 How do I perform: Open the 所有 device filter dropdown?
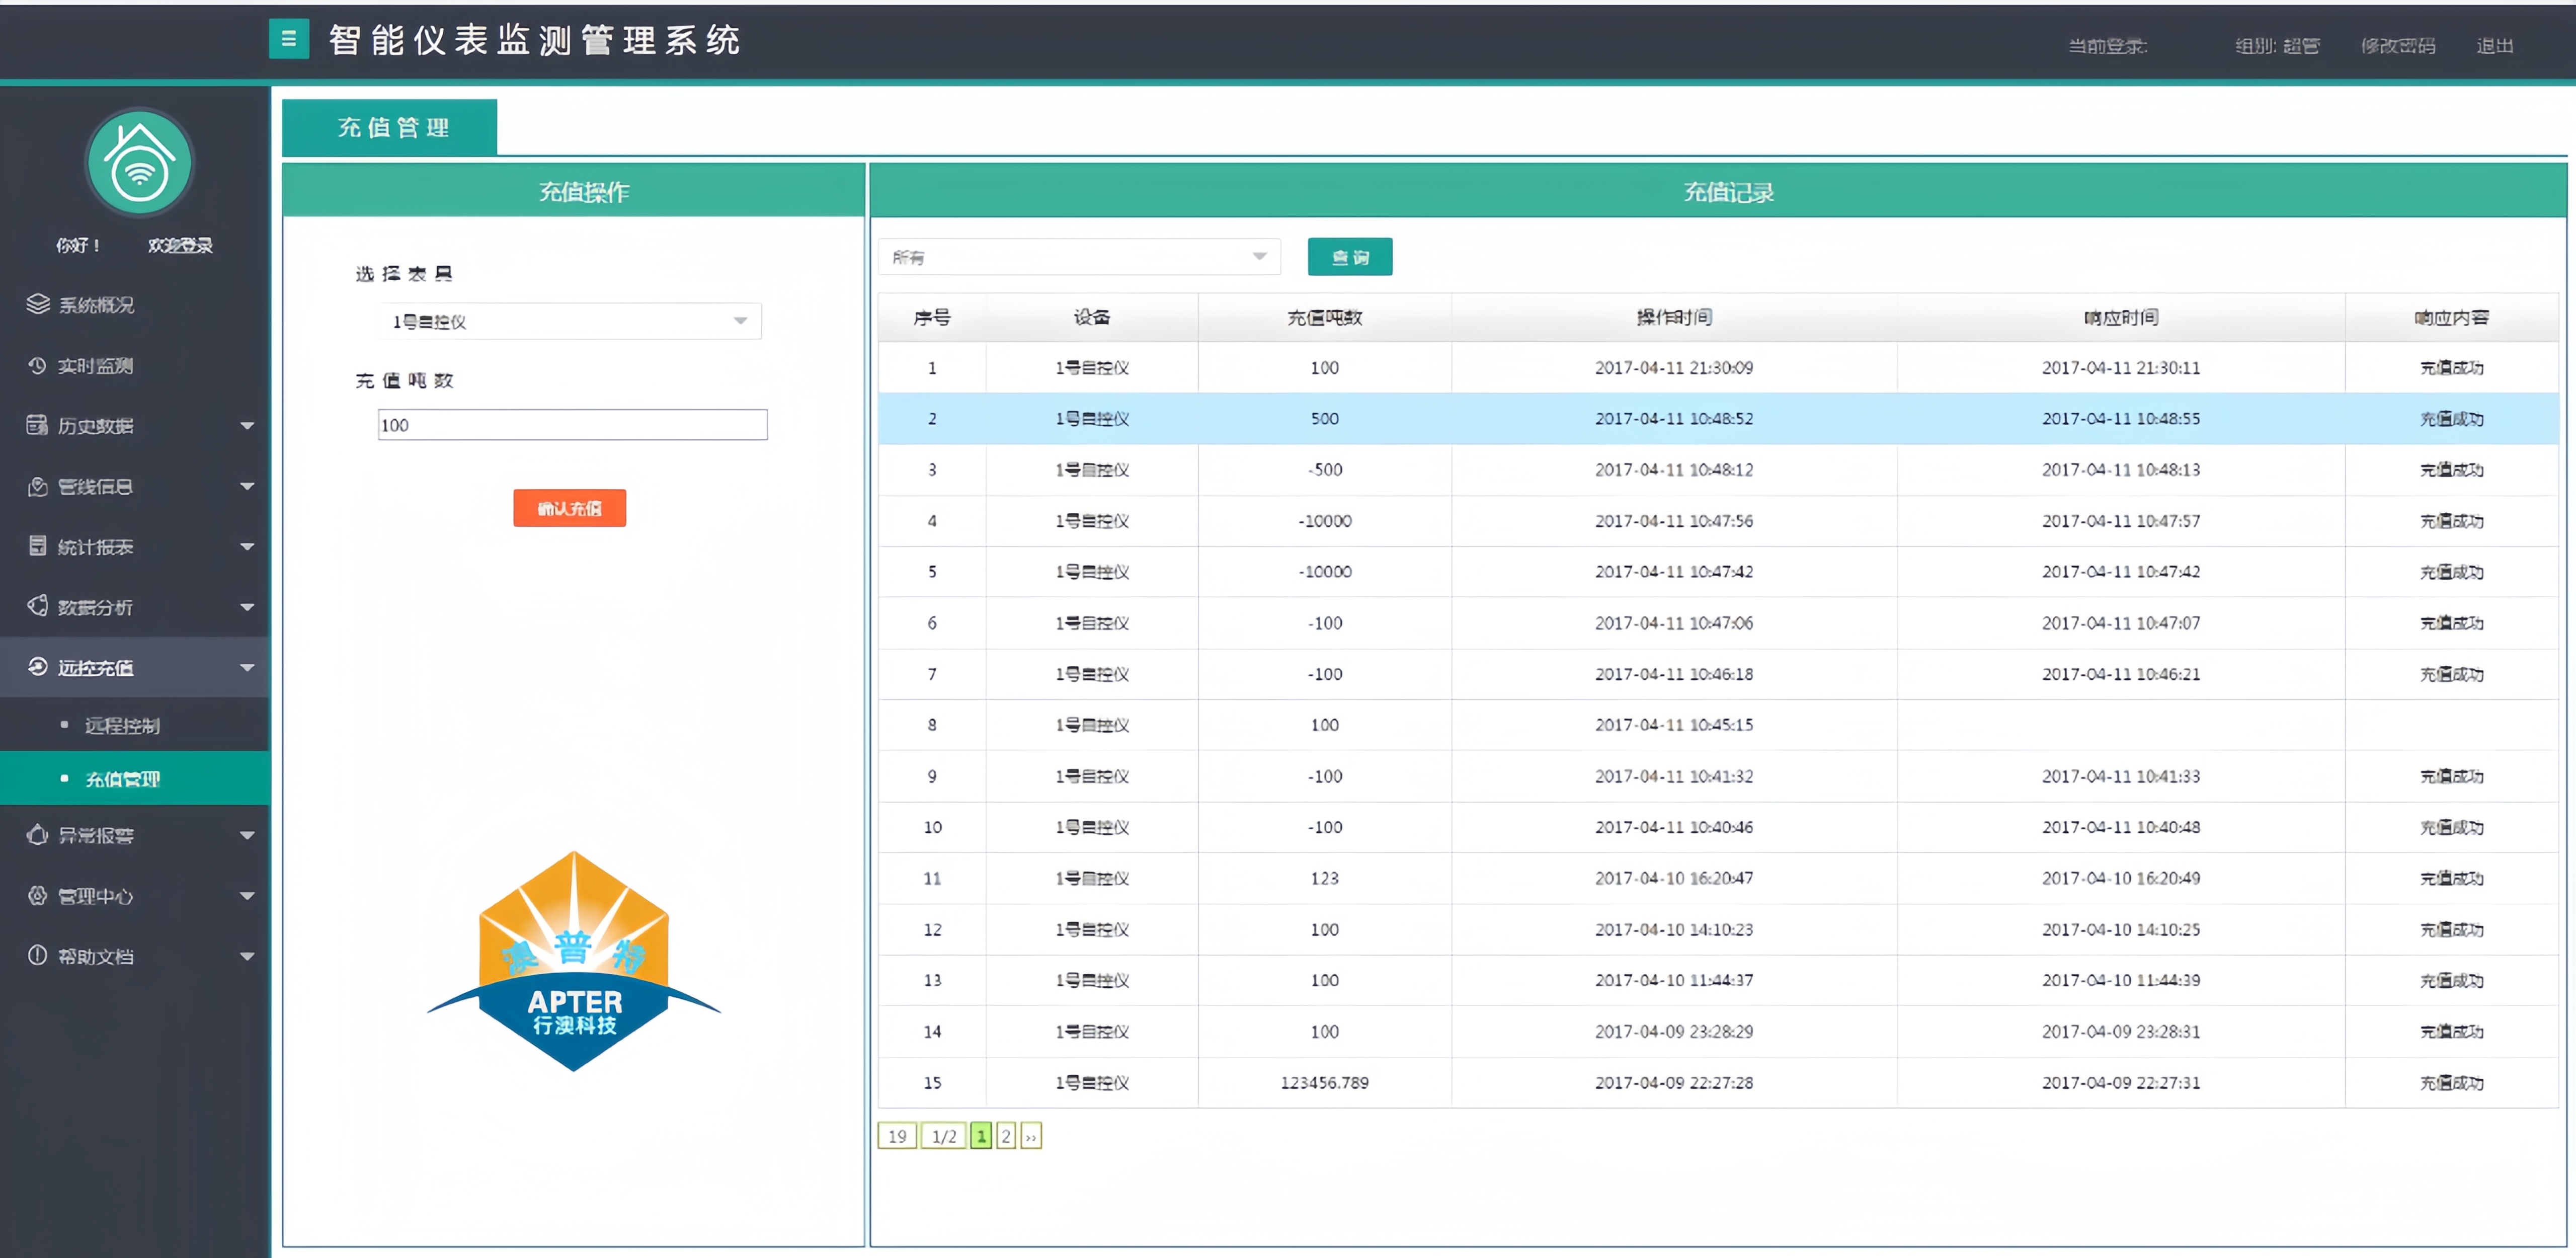(1080, 257)
